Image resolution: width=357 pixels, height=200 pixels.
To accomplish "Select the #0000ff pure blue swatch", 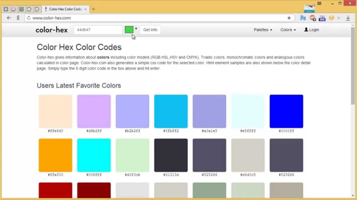I will [286, 111].
